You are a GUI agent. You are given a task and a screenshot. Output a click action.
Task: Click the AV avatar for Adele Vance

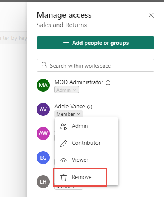(43, 109)
